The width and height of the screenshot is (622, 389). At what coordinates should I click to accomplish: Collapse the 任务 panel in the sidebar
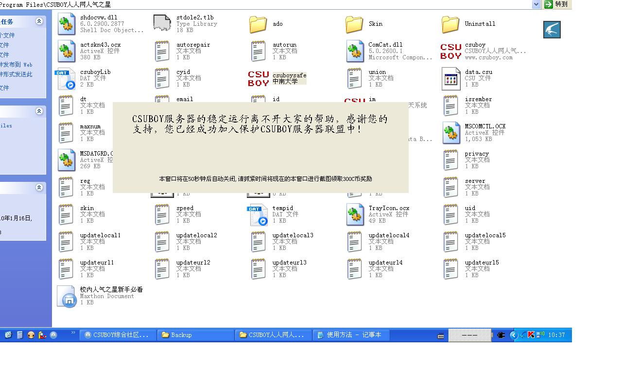click(x=39, y=21)
